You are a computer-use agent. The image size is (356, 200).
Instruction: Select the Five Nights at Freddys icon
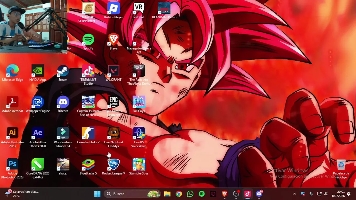(113, 137)
